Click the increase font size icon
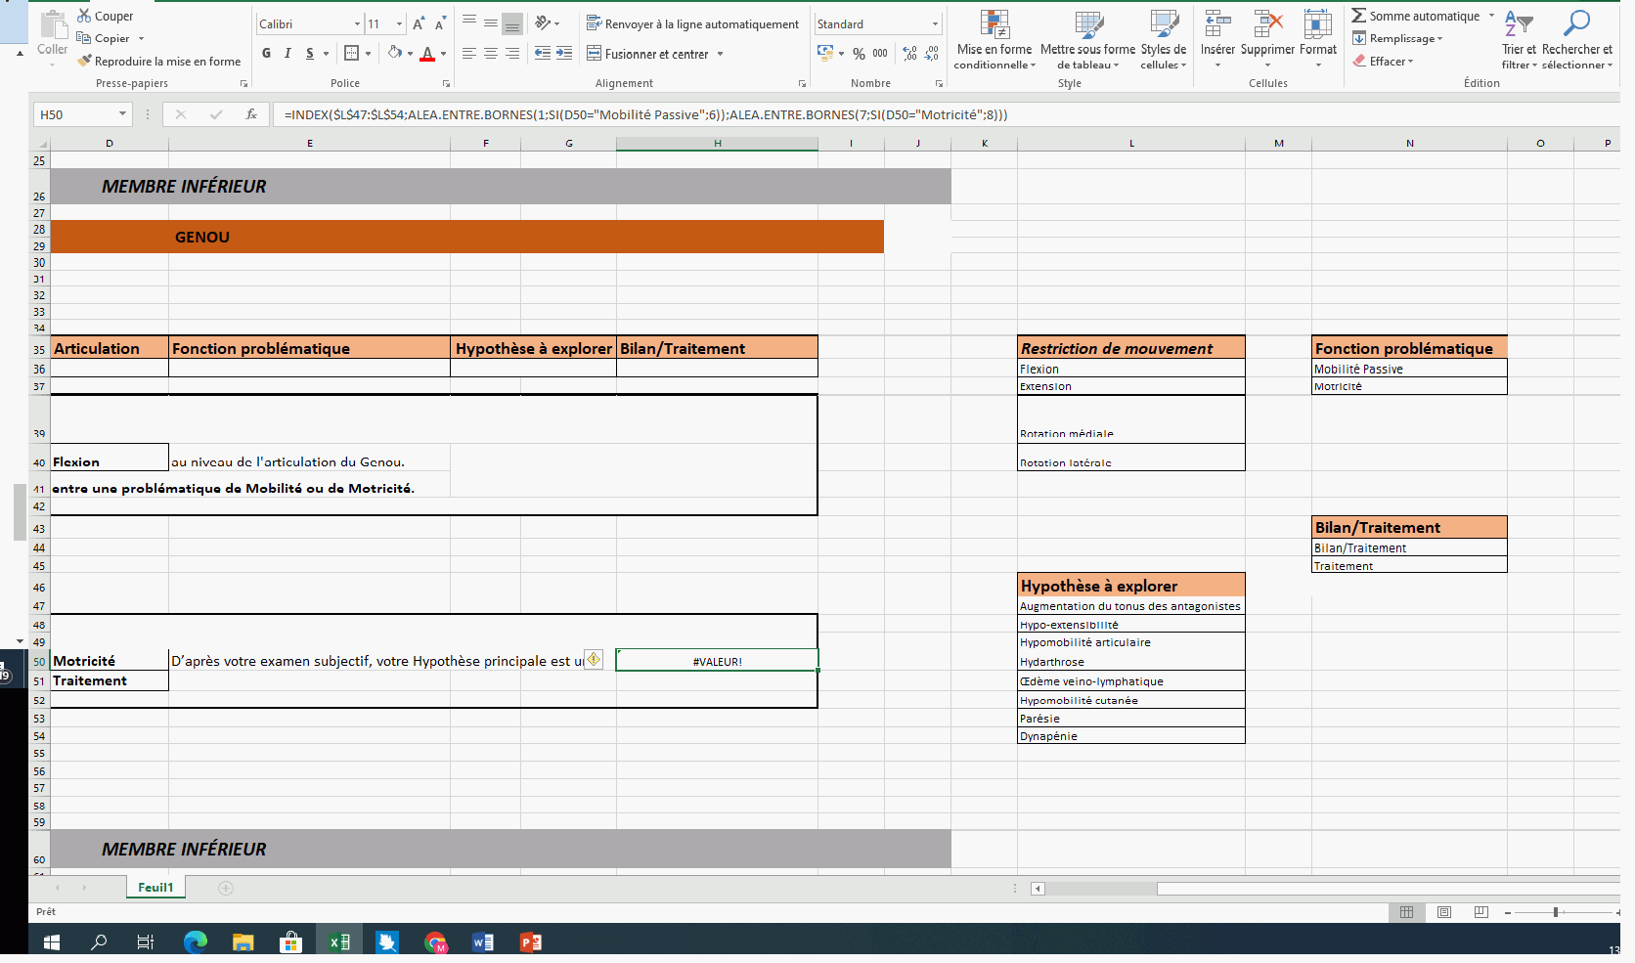 419,23
